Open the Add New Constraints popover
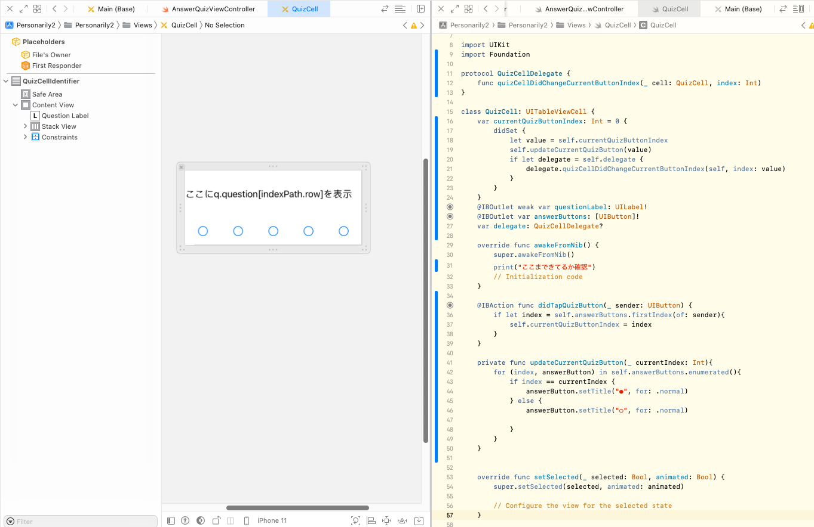The image size is (814, 527). (386, 520)
